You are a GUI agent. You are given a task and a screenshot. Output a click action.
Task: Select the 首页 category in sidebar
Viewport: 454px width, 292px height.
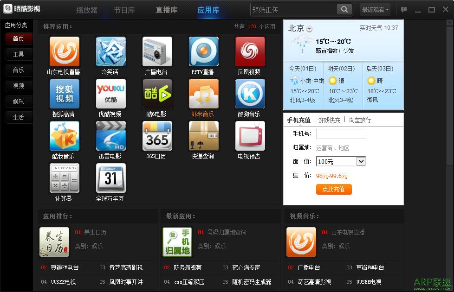pos(19,38)
